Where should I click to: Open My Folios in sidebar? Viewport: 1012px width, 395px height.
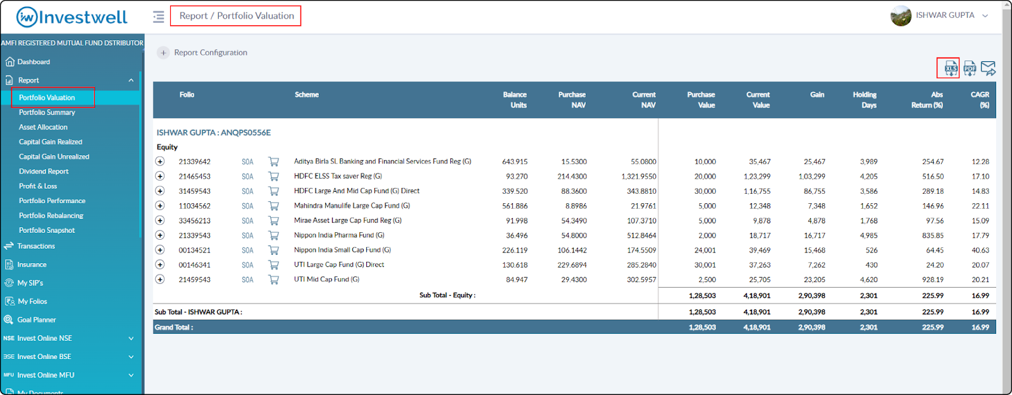pos(32,302)
